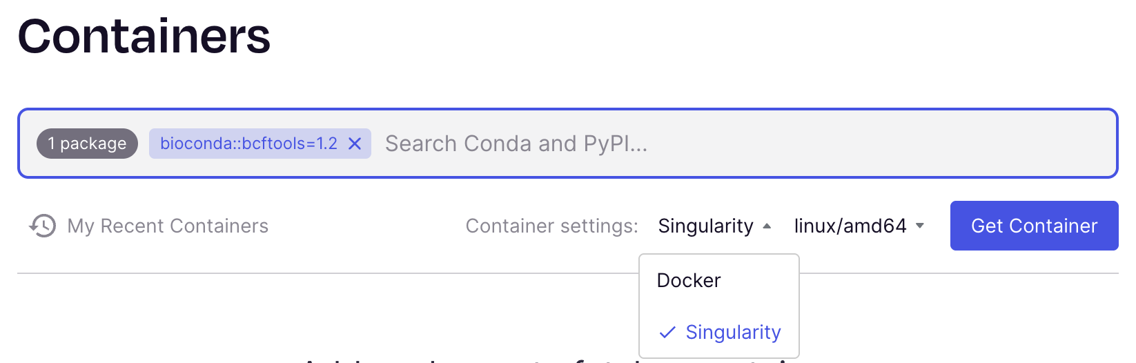Viewport: 1136px width, 363px height.
Task: Click the Get Container button
Action: tap(1034, 226)
